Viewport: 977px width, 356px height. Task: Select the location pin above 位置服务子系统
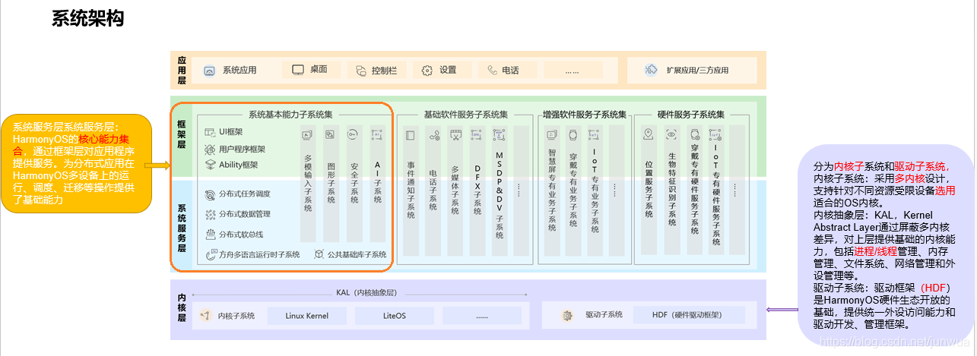click(648, 134)
